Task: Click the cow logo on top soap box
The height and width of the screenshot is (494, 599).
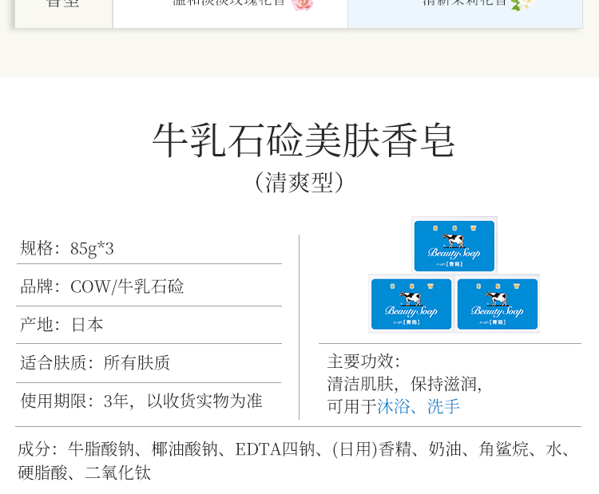Action: click(x=454, y=239)
